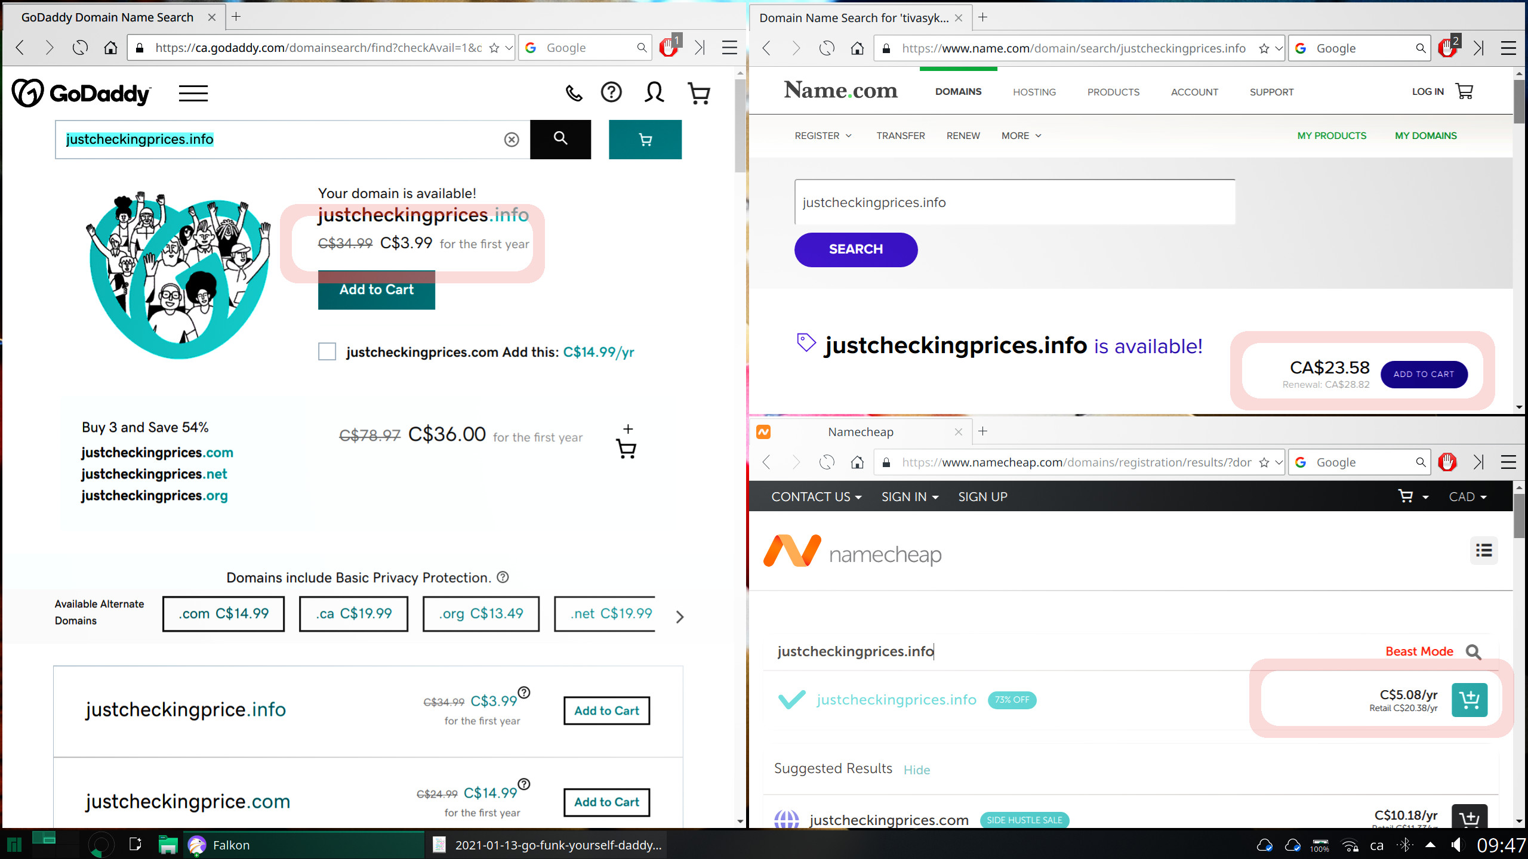Close the Name.com browser tab
Viewport: 1528px width, 859px height.
[958, 18]
